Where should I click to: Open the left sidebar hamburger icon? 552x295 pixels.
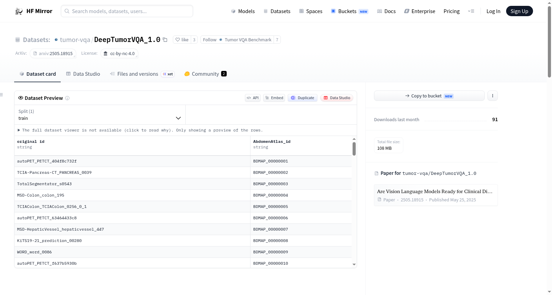point(1,95)
